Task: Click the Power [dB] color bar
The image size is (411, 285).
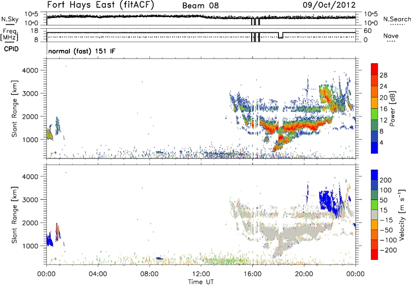Action: coord(375,109)
